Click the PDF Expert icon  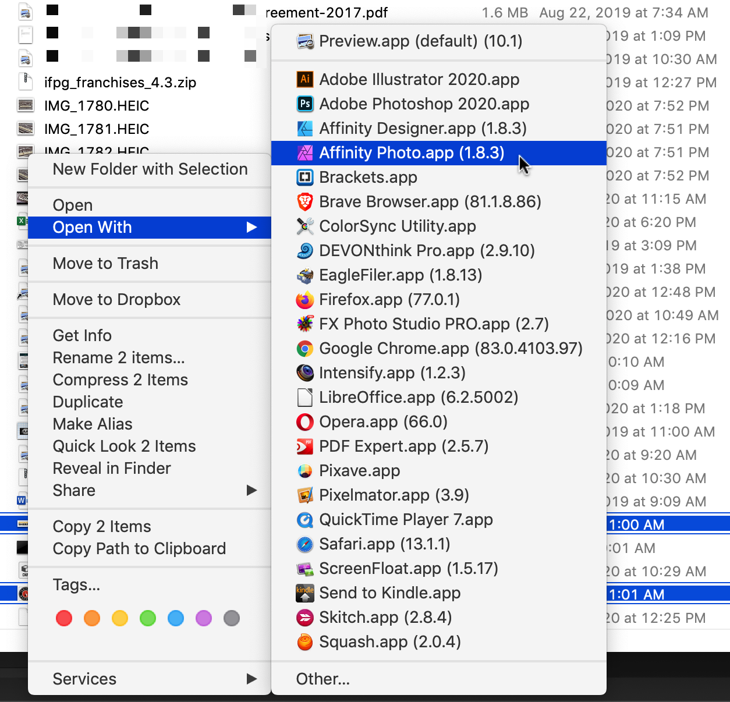305,446
